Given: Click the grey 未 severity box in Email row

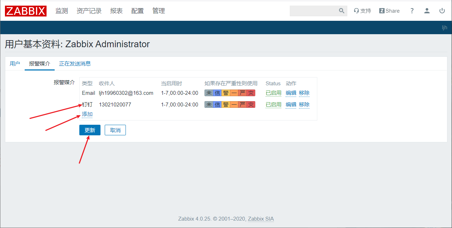Looking at the screenshot, I should (209, 93).
